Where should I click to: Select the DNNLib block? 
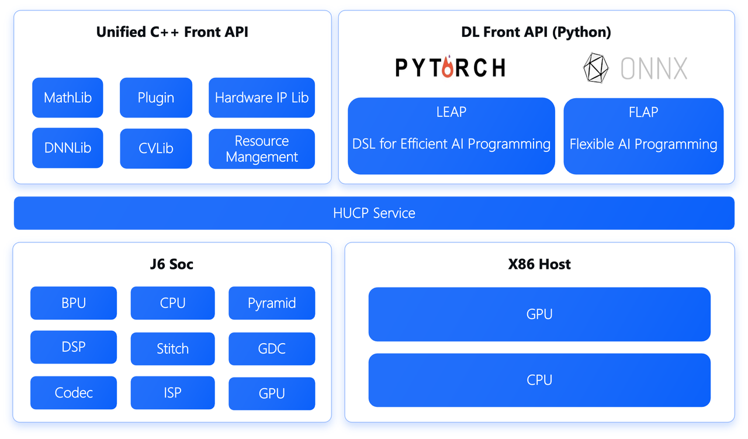(68, 148)
